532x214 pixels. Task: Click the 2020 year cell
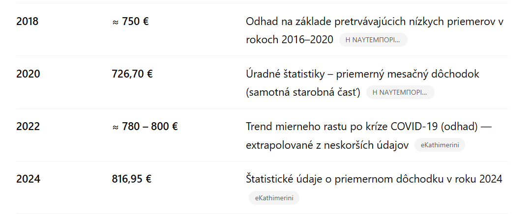28,74
